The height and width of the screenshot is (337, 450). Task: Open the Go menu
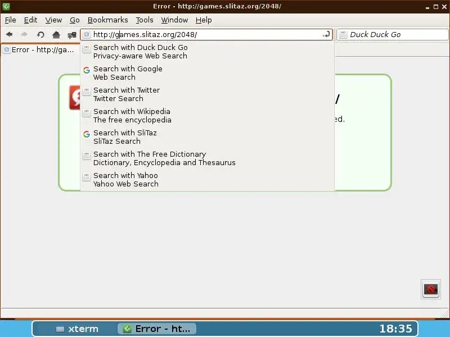pos(75,20)
